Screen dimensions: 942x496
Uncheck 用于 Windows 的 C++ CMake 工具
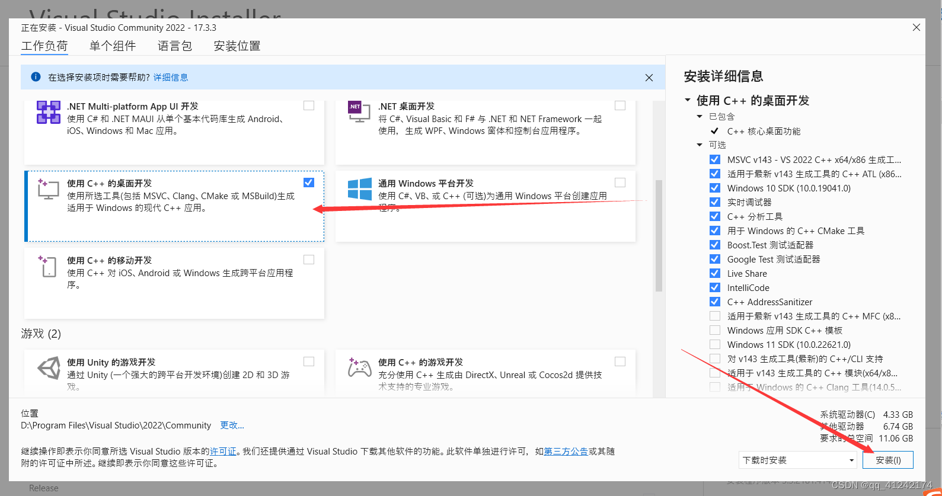(x=715, y=231)
